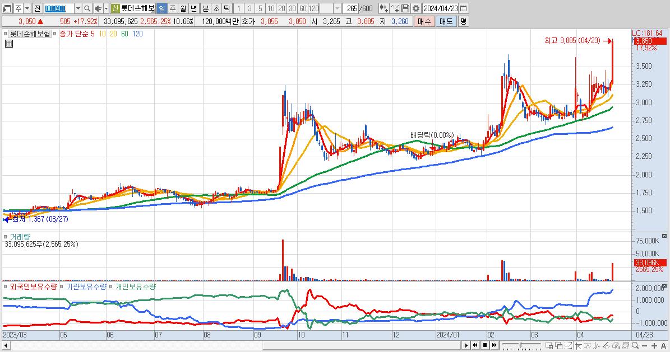Toggle the 개인보유수량 series marker
This screenshot has height=352, width=670.
tap(111, 287)
